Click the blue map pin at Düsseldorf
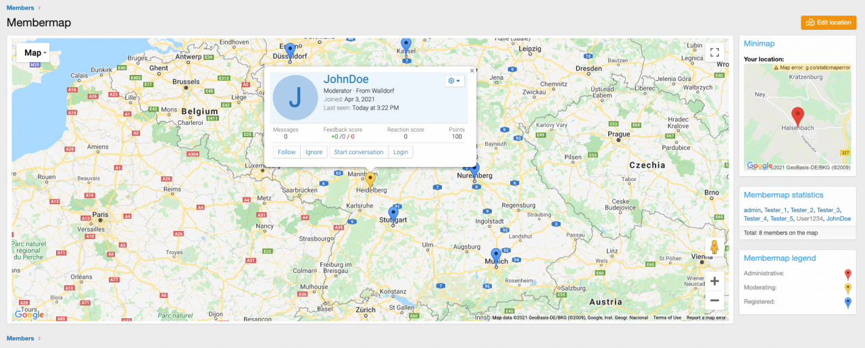The width and height of the screenshot is (865, 348). (290, 51)
